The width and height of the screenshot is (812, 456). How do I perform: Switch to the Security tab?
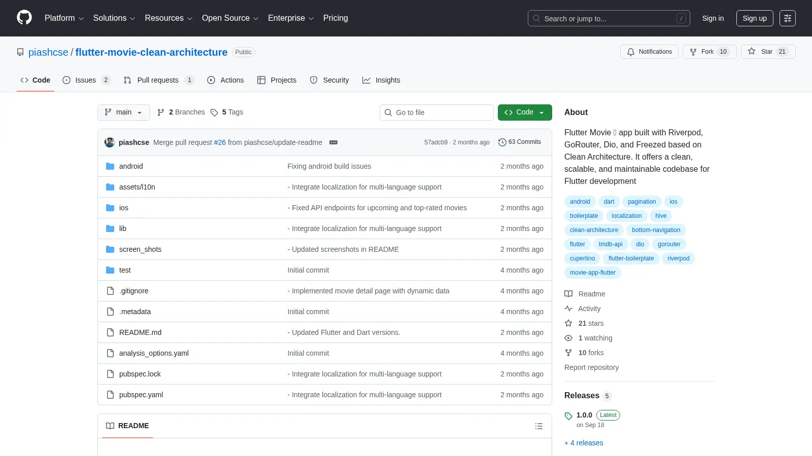tap(329, 80)
